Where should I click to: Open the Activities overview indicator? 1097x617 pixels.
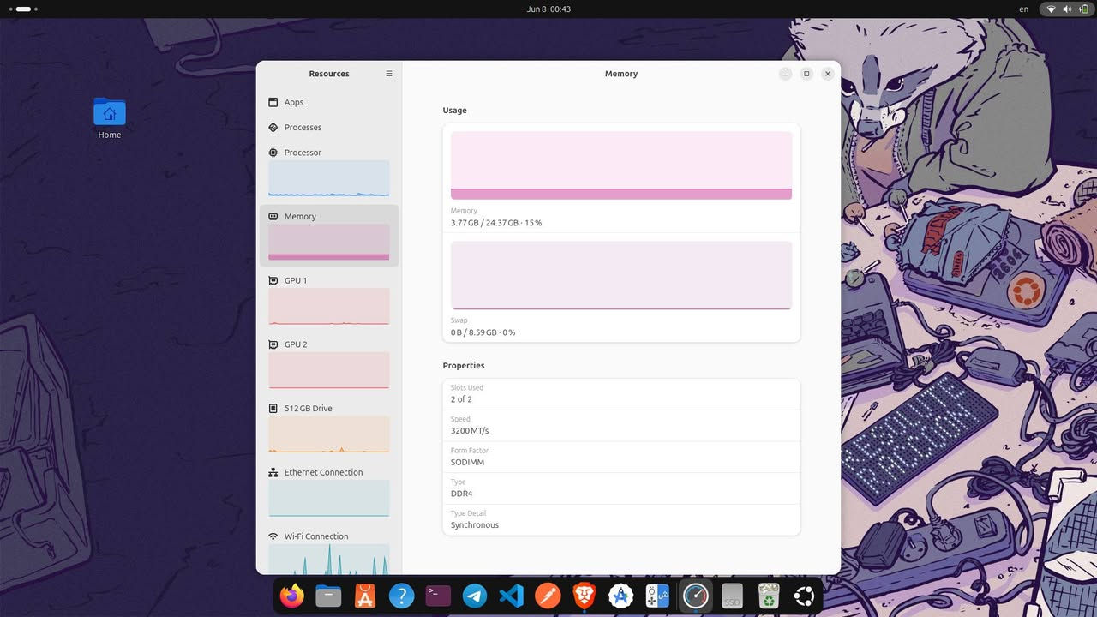23,9
